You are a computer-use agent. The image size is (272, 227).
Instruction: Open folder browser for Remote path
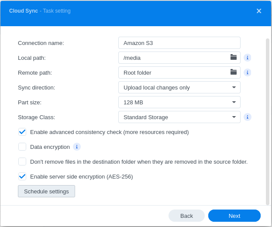(234, 72)
